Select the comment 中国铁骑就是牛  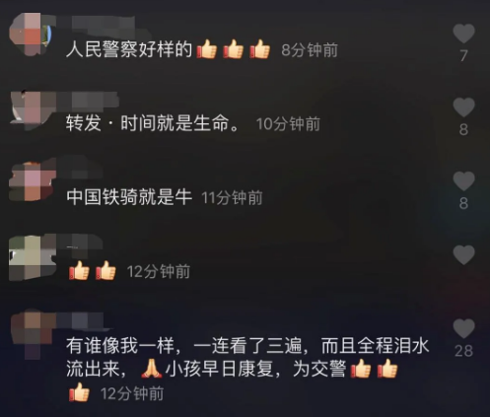pyautogui.click(x=129, y=197)
